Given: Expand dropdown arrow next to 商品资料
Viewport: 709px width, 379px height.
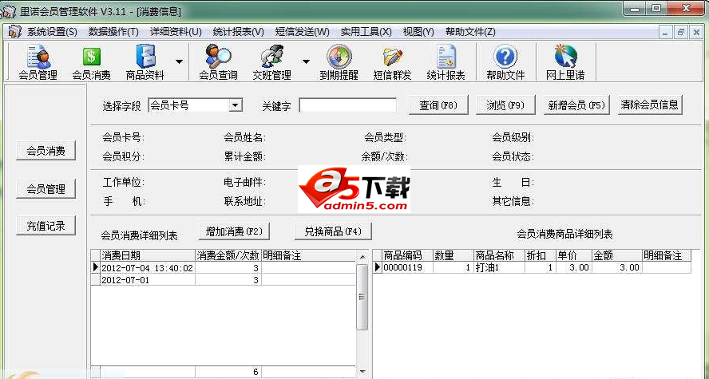Looking at the screenshot, I should [179, 62].
